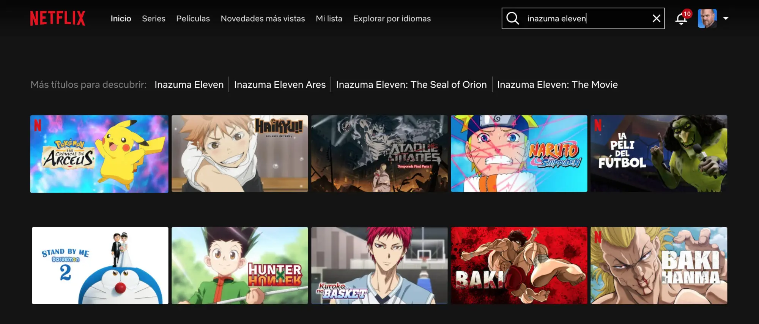Click the Netflix logo
This screenshot has width=759, height=324.
click(58, 18)
